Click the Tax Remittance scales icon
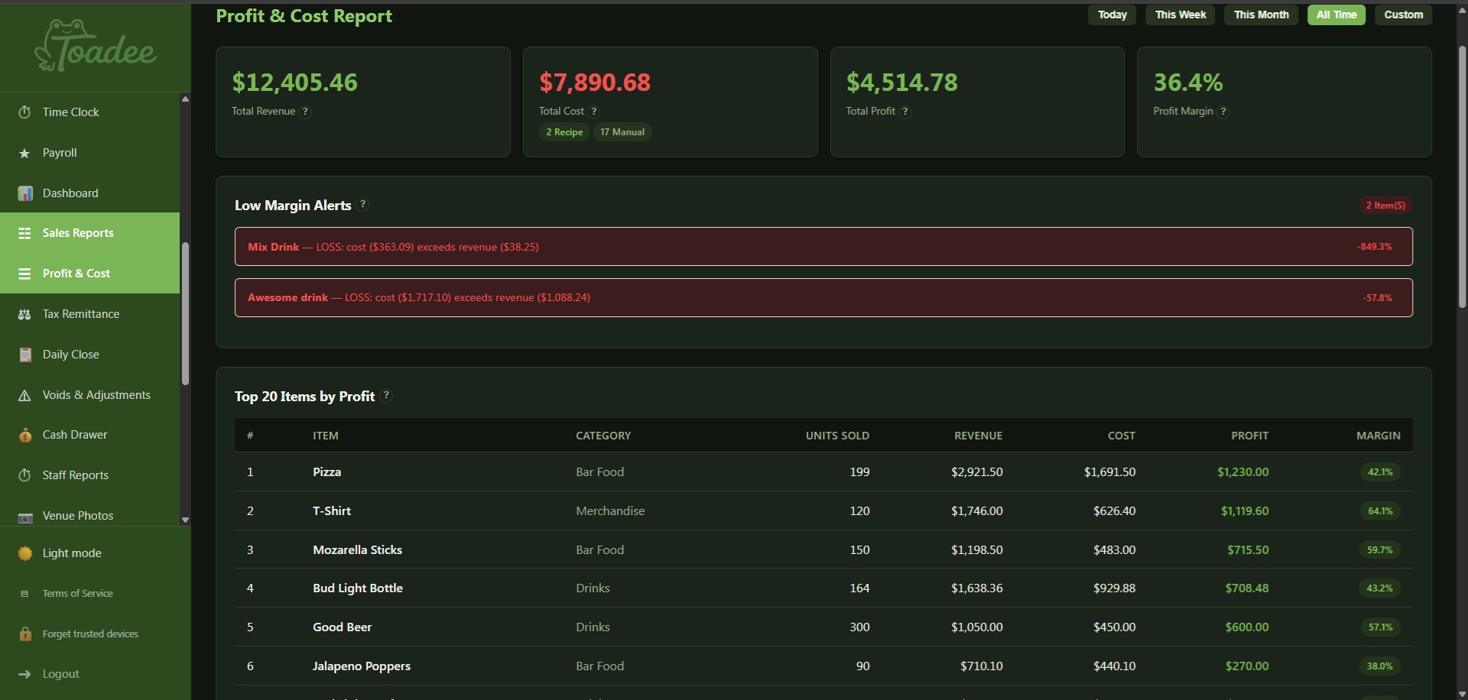 click(24, 314)
